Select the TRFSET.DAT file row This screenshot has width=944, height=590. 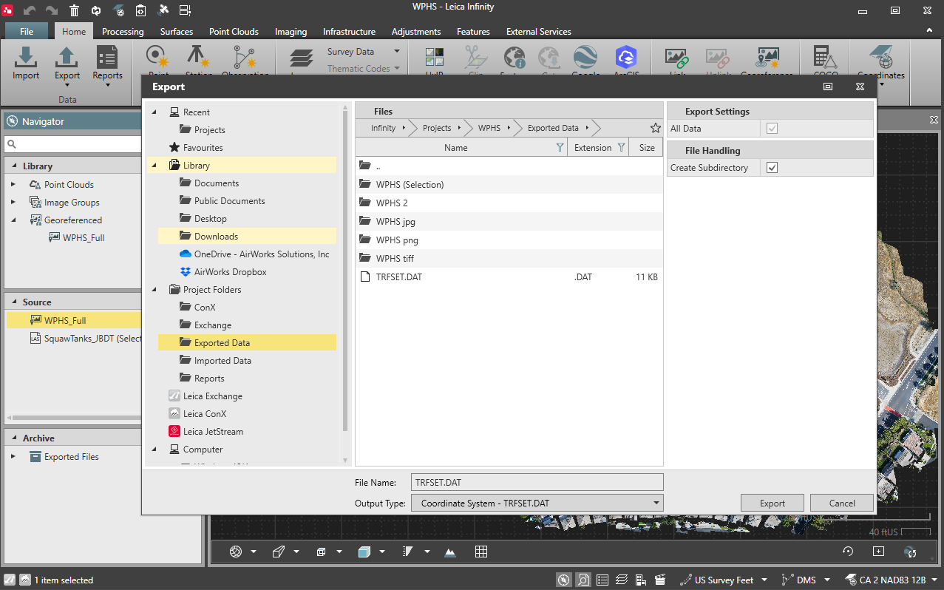509,277
